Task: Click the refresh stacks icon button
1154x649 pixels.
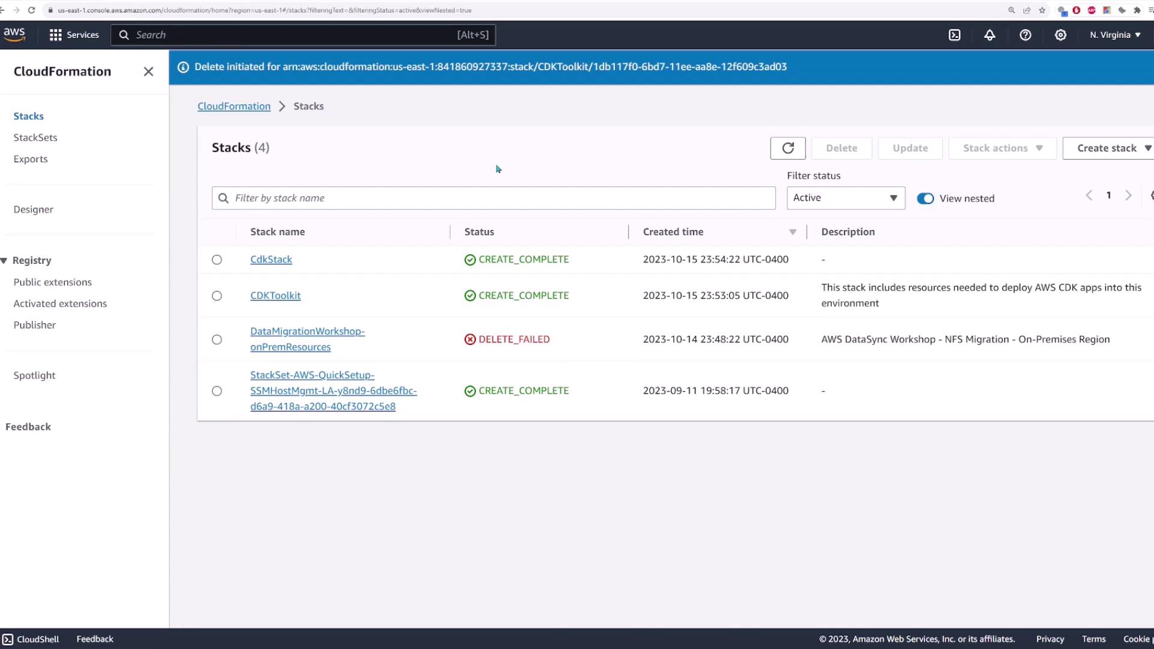Action: pos(787,148)
